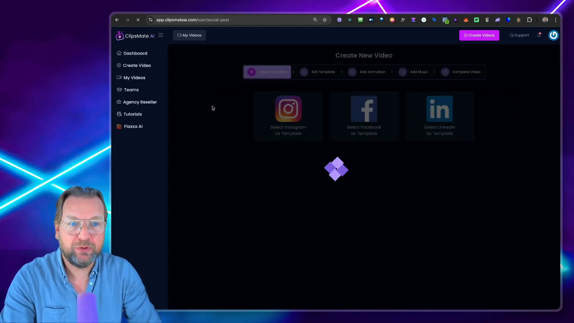
Task: Click the ClipsMate AI logo
Action: pos(135,36)
